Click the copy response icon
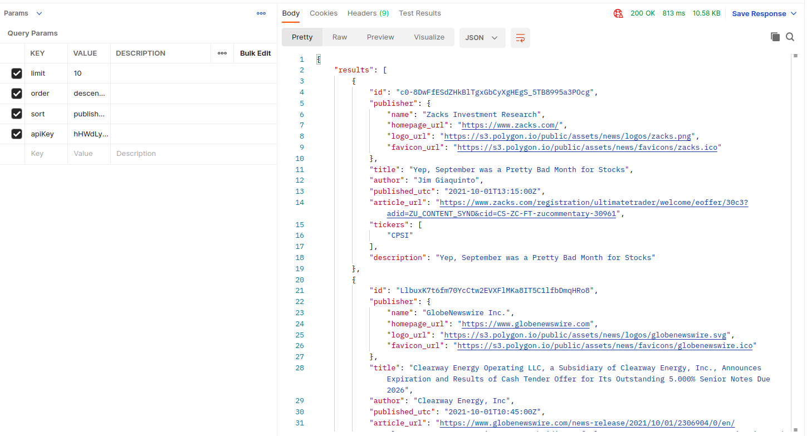The width and height of the screenshot is (807, 436). 775,37
